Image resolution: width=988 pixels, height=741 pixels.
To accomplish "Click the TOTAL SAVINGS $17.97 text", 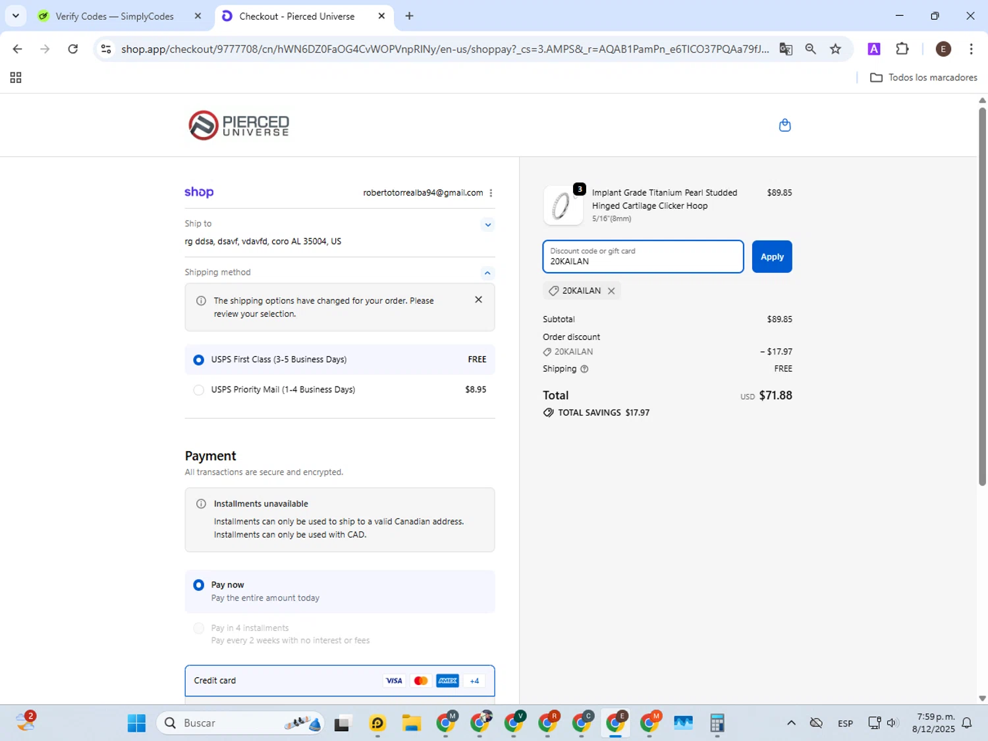I will (603, 413).
